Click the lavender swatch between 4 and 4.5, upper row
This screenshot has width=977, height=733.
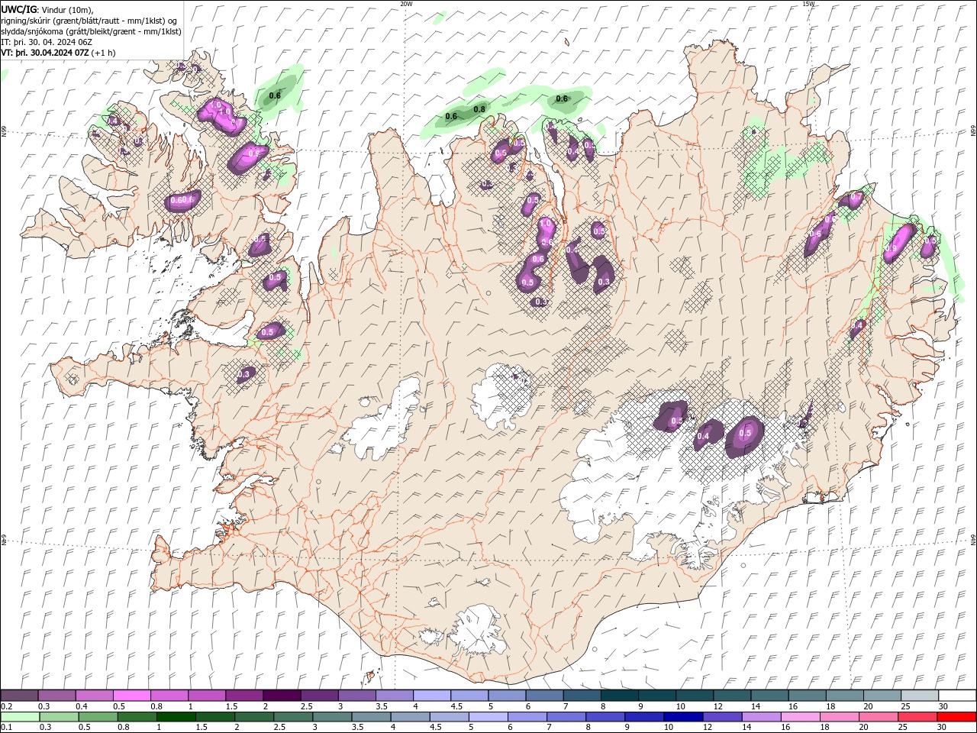point(432,696)
